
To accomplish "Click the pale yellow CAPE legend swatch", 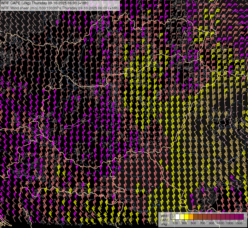I will 182,217.
